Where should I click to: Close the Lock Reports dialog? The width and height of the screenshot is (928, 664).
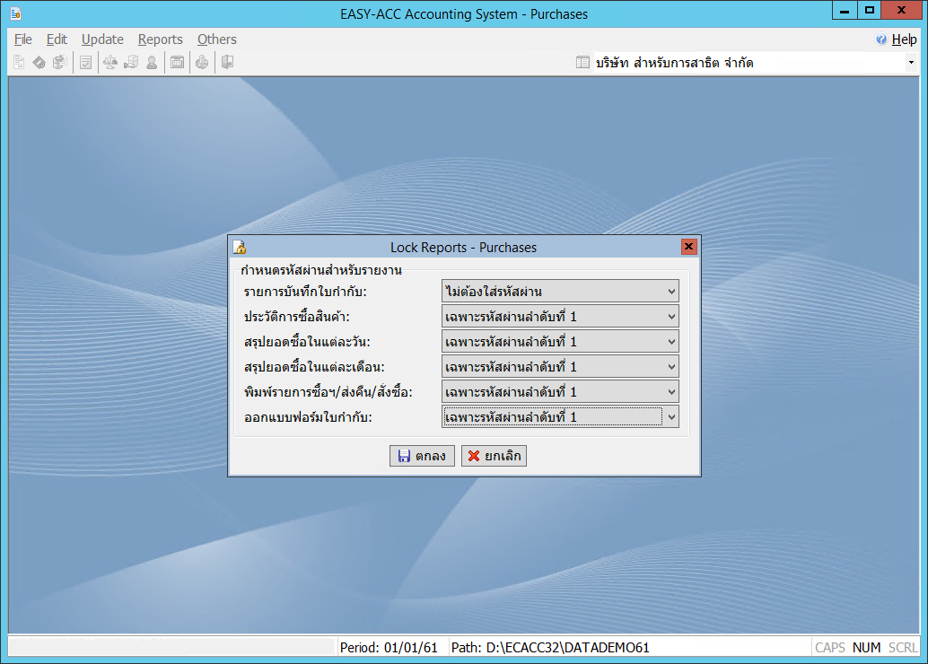688,247
